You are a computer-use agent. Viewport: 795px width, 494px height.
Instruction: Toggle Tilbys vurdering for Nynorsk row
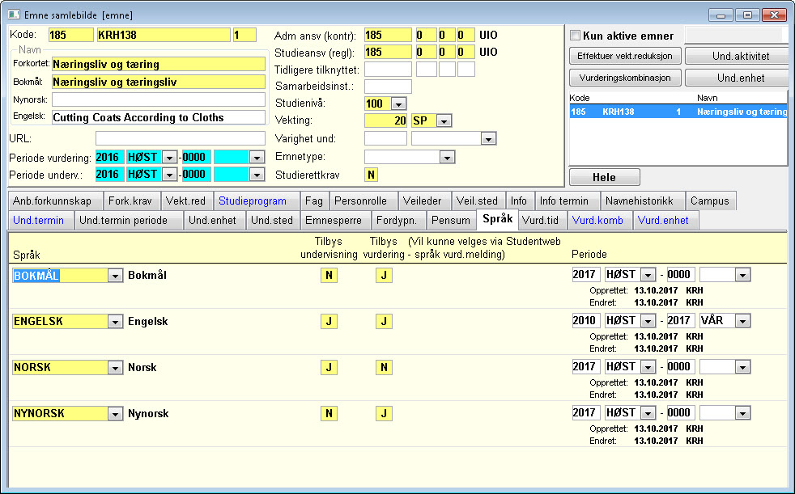(x=384, y=413)
